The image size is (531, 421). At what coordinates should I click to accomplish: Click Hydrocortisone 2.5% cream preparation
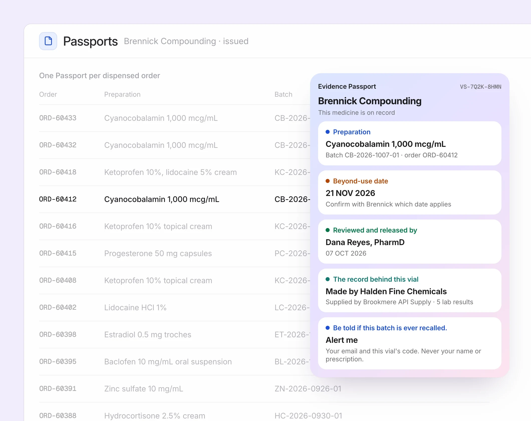click(x=155, y=416)
